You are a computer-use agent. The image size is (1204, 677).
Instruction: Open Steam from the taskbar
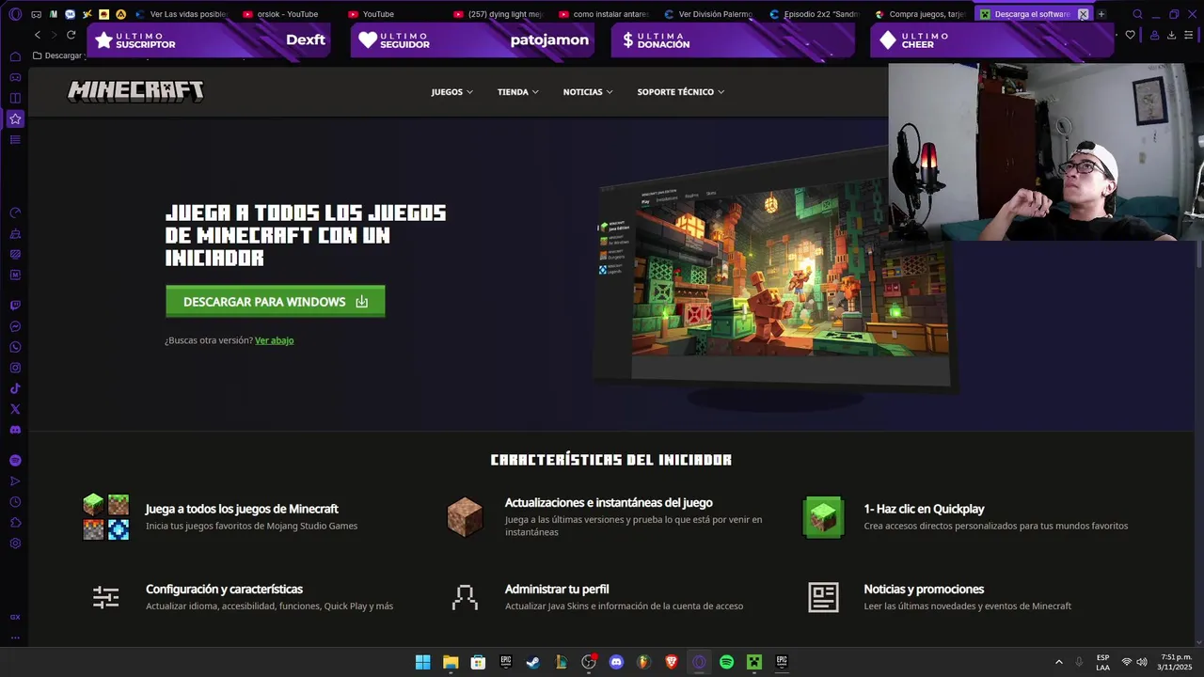click(533, 662)
